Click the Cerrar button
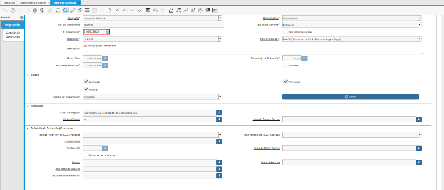The image size is (444, 190). pyautogui.click(x=351, y=97)
